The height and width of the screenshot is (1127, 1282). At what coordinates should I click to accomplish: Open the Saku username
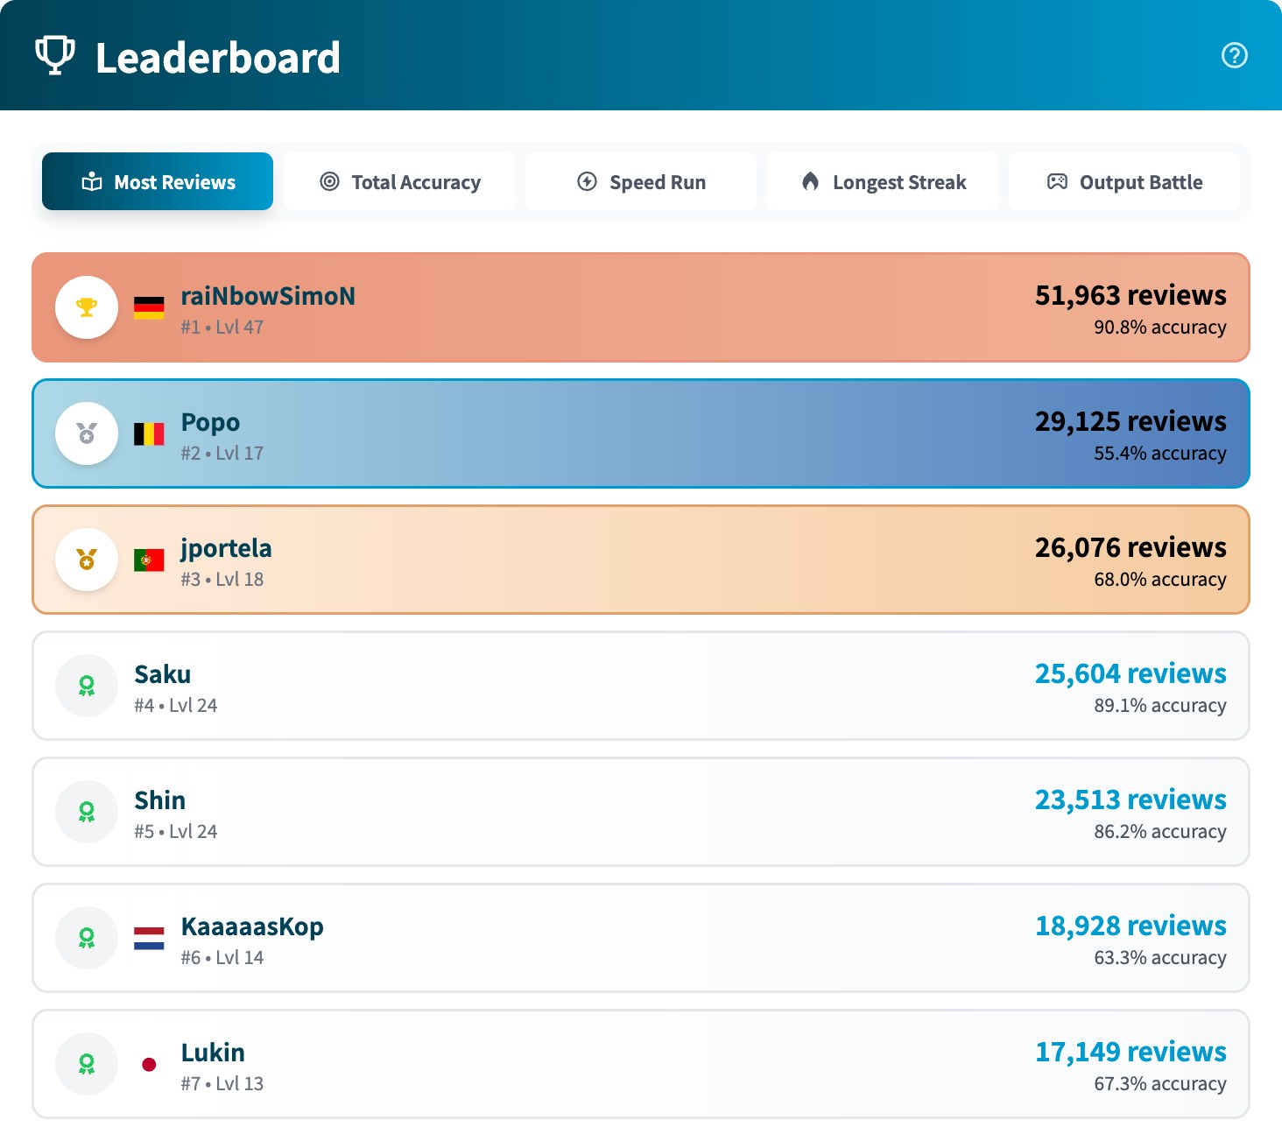point(162,674)
